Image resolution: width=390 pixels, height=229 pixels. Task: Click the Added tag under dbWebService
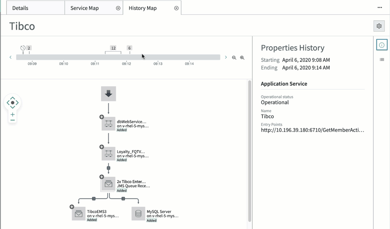click(x=122, y=130)
